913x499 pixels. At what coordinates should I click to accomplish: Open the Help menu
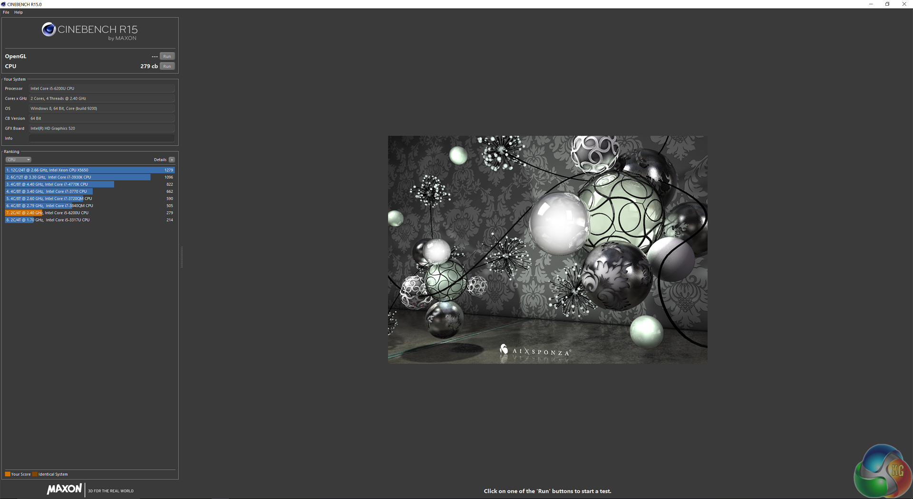tap(19, 12)
